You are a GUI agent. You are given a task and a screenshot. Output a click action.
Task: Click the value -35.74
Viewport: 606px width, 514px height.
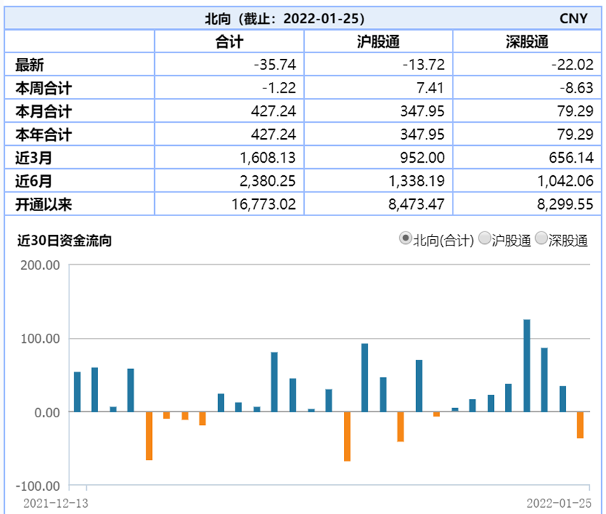275,65
